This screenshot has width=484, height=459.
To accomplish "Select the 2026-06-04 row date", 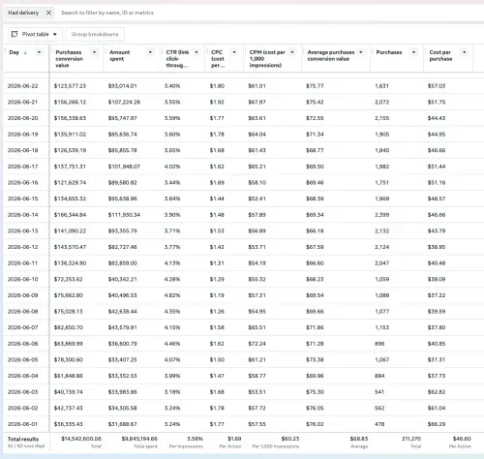I will 22,376.
